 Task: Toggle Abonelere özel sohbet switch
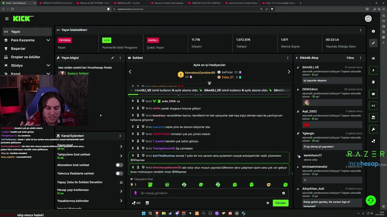[x=119, y=165]
